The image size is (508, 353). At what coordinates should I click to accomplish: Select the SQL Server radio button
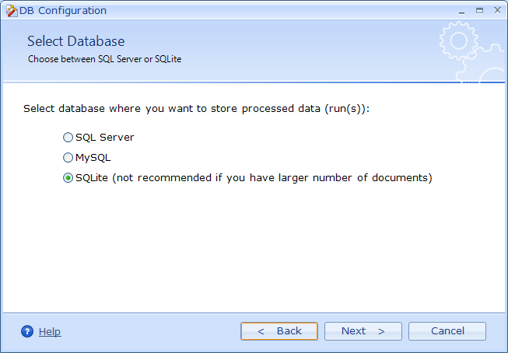tap(68, 138)
